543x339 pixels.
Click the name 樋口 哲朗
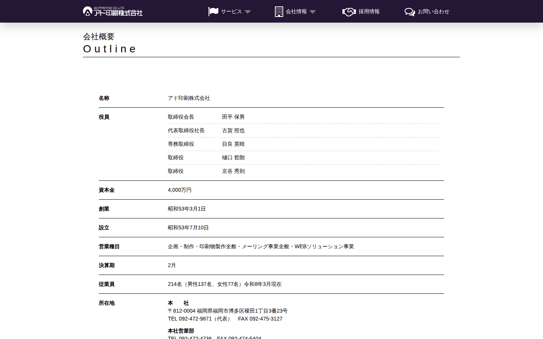click(233, 158)
